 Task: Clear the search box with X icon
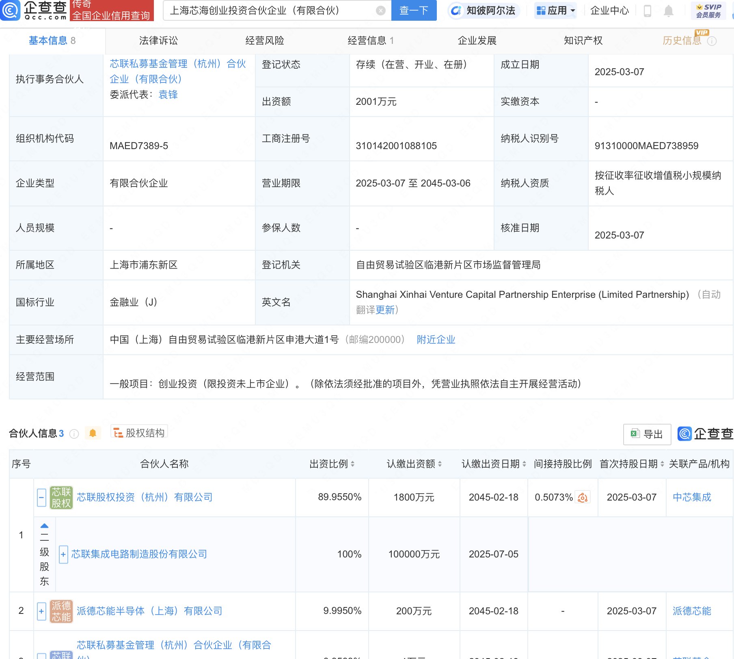coord(380,11)
